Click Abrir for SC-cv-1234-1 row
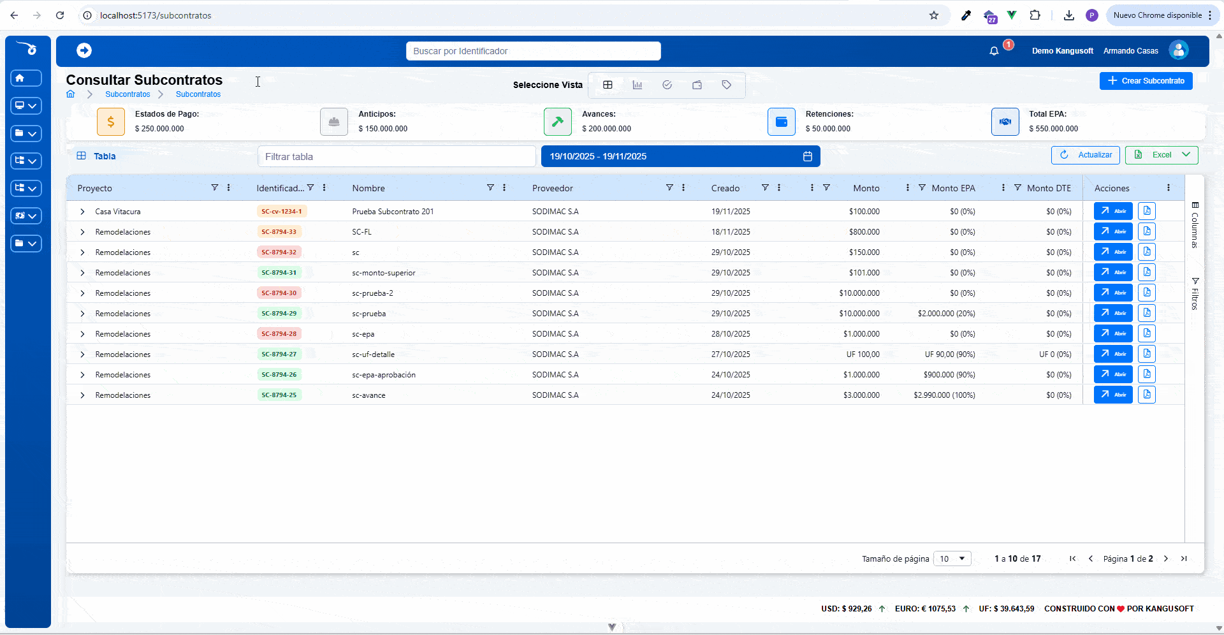Screen dimensions: 1224x635 click(1113, 211)
